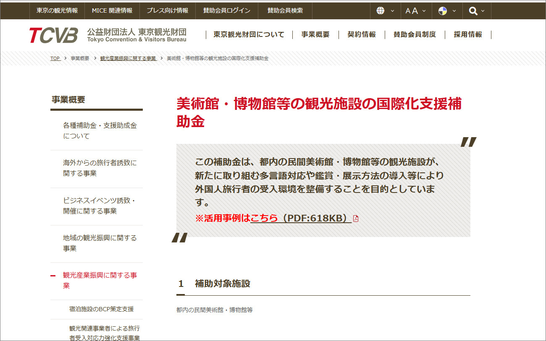
Task: Open 東京観光財団について menu
Action: point(249,35)
